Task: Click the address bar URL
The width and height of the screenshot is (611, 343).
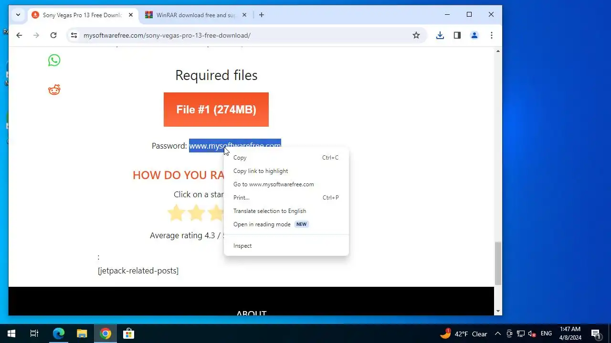Action: (167, 35)
